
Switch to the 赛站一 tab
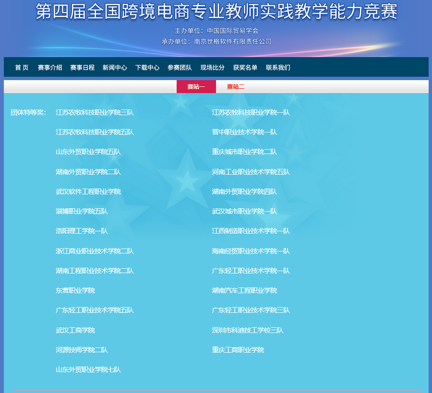(x=196, y=87)
